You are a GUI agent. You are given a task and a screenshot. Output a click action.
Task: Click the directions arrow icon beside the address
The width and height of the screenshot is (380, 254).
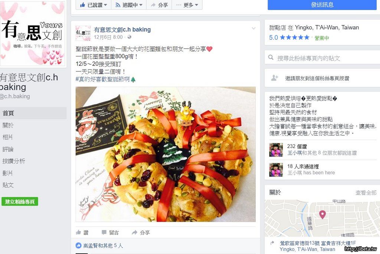click(272, 243)
